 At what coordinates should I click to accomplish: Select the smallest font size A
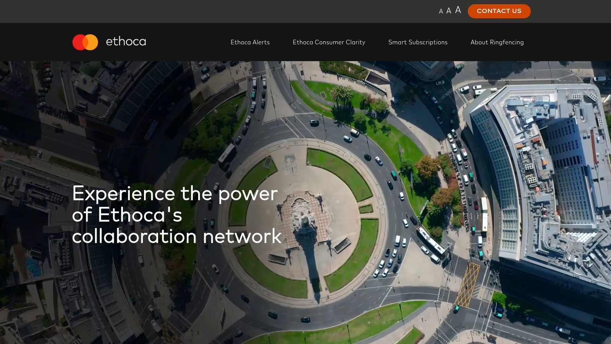tap(441, 11)
